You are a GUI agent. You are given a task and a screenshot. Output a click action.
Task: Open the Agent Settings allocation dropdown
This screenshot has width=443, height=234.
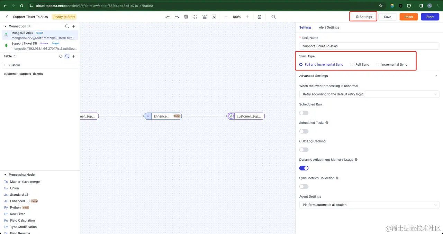(x=369, y=205)
